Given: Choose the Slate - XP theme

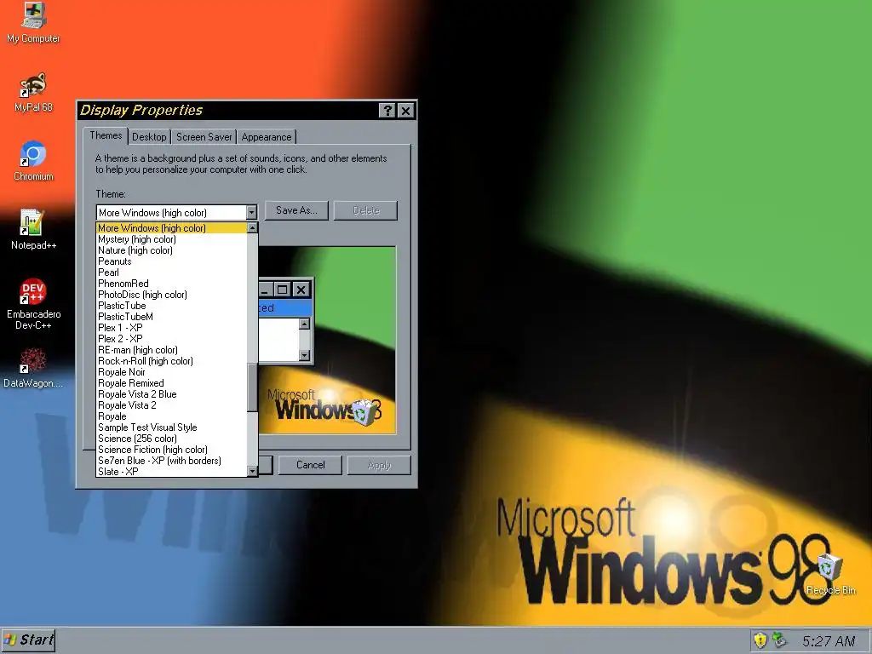Looking at the screenshot, I should point(171,471).
